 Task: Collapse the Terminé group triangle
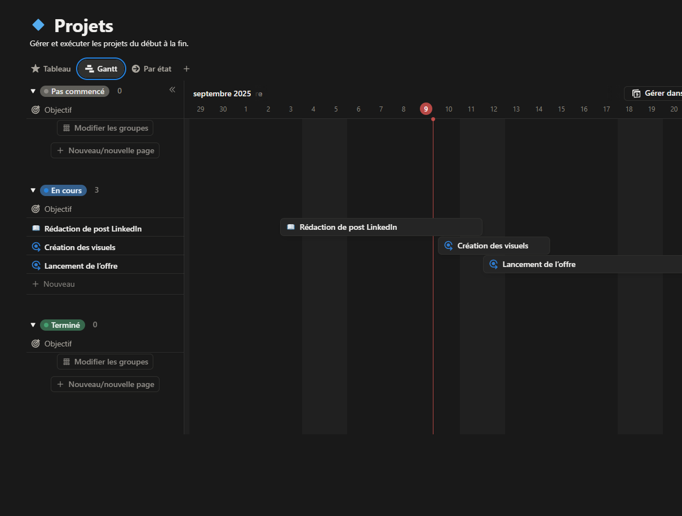pyautogui.click(x=33, y=325)
